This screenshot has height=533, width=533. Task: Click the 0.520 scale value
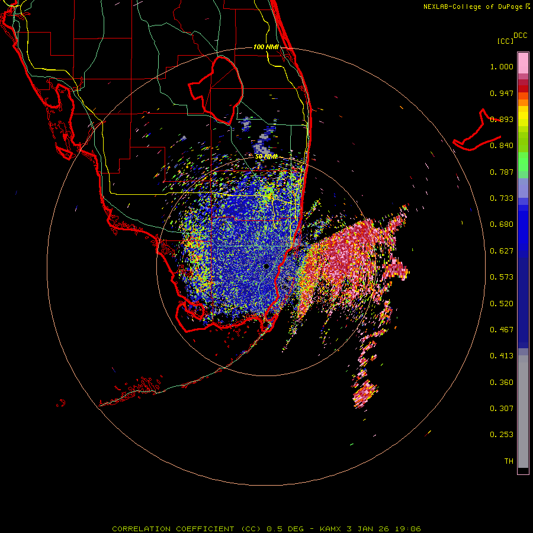[502, 304]
